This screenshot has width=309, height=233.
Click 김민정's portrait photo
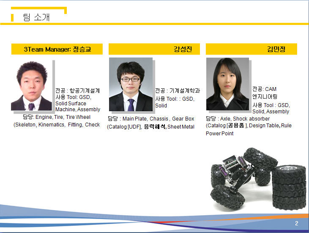tap(227, 85)
